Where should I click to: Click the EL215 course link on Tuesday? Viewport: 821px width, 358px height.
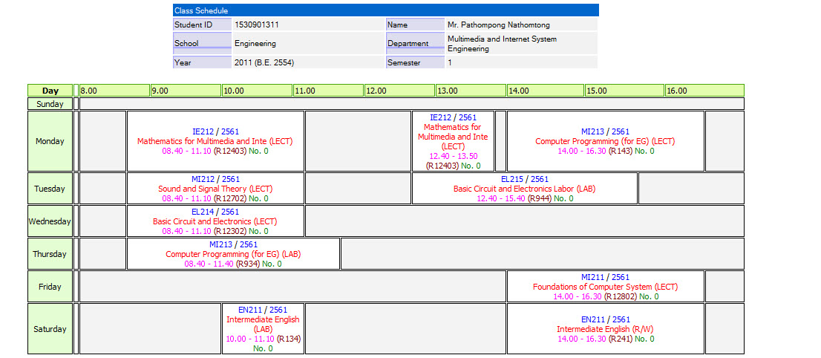(x=512, y=179)
